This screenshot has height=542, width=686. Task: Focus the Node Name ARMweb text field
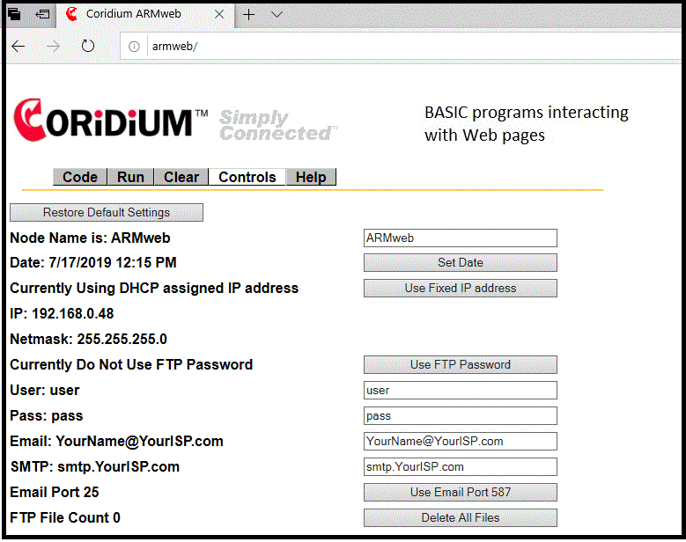click(x=460, y=238)
